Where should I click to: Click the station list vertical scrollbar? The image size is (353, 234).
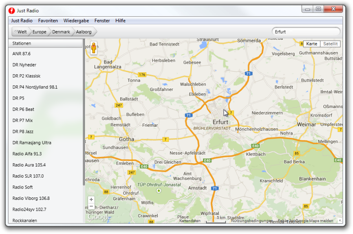click(84, 114)
